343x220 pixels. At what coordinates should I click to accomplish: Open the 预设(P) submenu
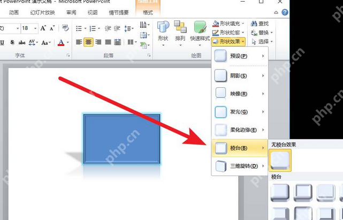pyautogui.click(x=240, y=56)
